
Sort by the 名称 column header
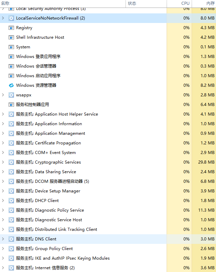click(63, 3)
